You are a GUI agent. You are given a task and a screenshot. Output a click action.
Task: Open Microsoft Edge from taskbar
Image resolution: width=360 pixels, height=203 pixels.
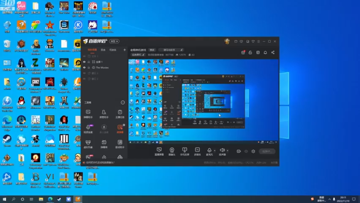pos(50,199)
